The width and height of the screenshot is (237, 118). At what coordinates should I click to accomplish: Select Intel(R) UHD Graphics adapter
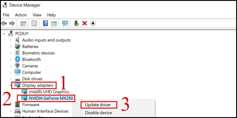tap(49, 92)
